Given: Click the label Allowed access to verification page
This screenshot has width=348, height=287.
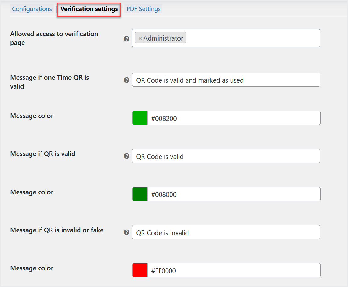Looking at the screenshot, I should pos(54,38).
